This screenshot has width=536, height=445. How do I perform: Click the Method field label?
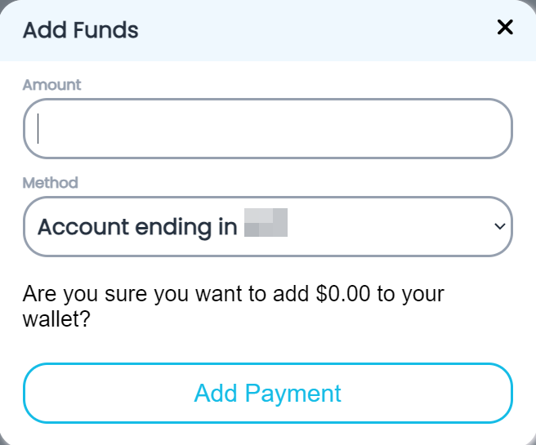(50, 182)
